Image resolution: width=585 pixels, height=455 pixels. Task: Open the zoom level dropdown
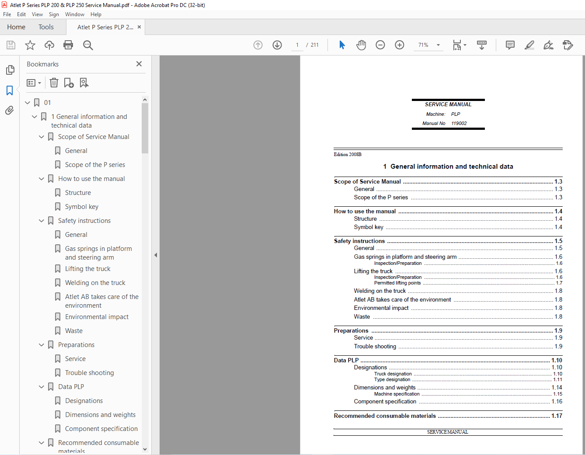(438, 45)
